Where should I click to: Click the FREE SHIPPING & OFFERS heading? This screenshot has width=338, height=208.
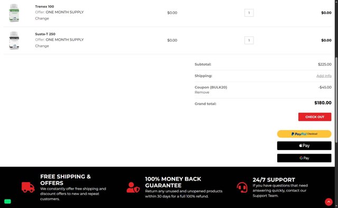(x=65, y=180)
